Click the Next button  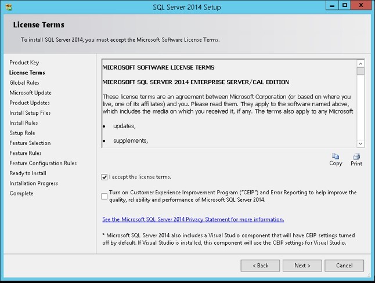[302, 266]
